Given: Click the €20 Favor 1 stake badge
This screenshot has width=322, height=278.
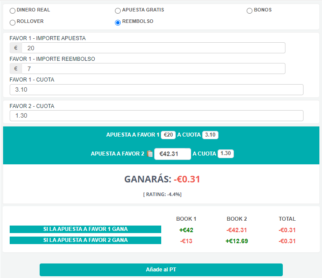Looking at the screenshot, I should point(168,135).
